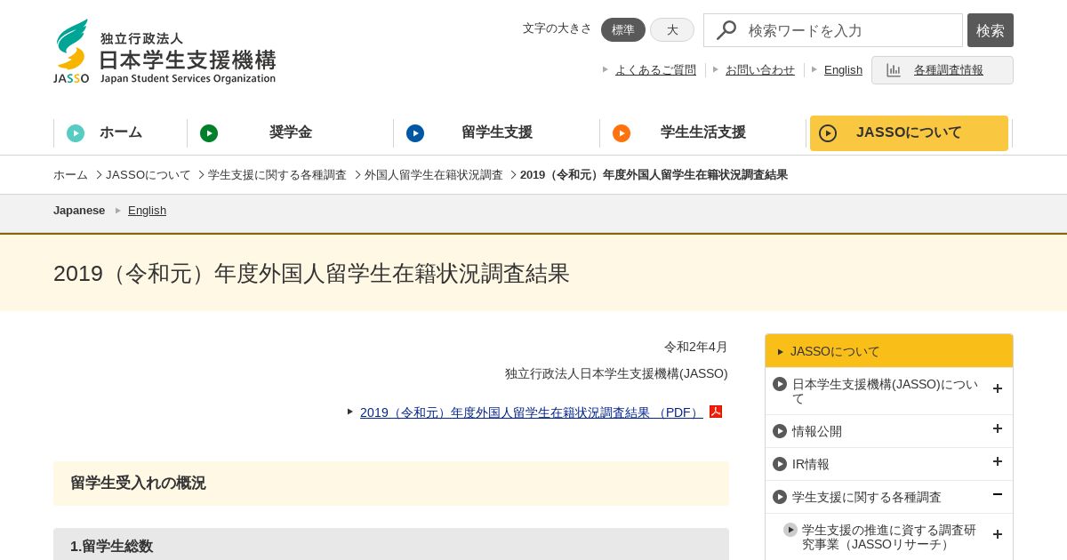The image size is (1067, 560).
Task: Click the 令和2年4月 date text
Action: coord(696,347)
